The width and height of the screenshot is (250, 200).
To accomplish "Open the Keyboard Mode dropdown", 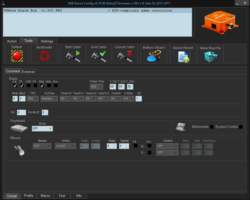I will pyautogui.click(x=42, y=129).
